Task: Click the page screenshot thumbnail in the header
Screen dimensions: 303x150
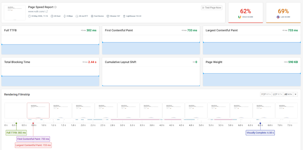Action: coord(15,12)
